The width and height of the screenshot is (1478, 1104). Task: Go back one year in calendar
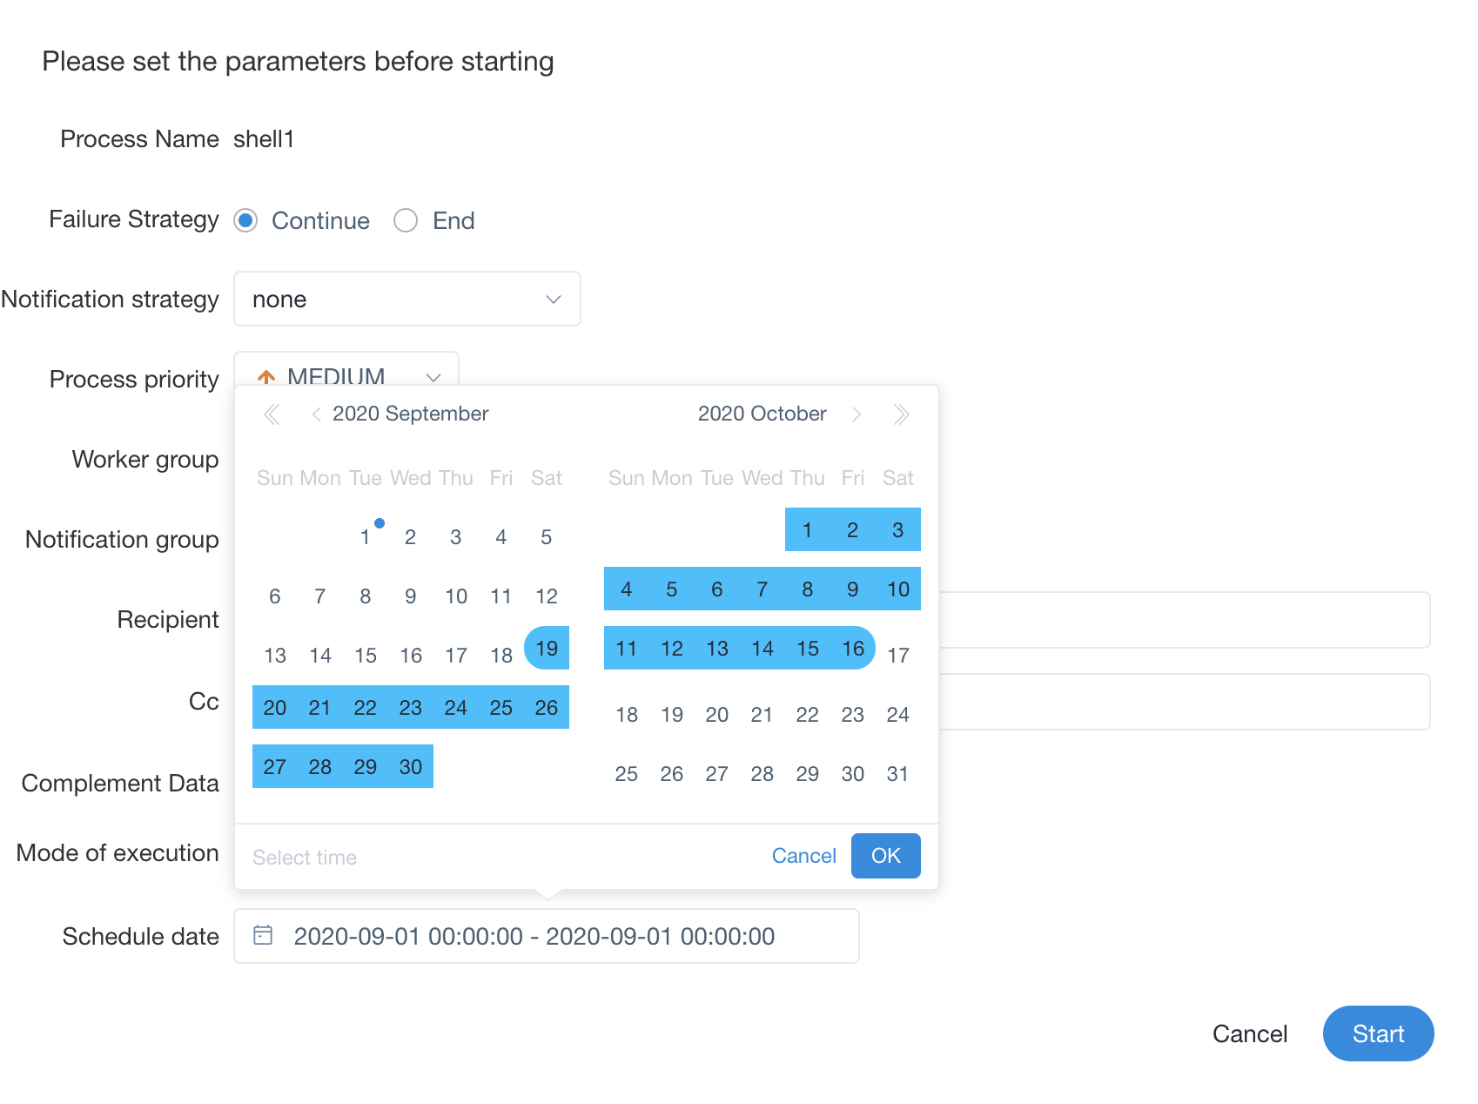pyautogui.click(x=272, y=414)
